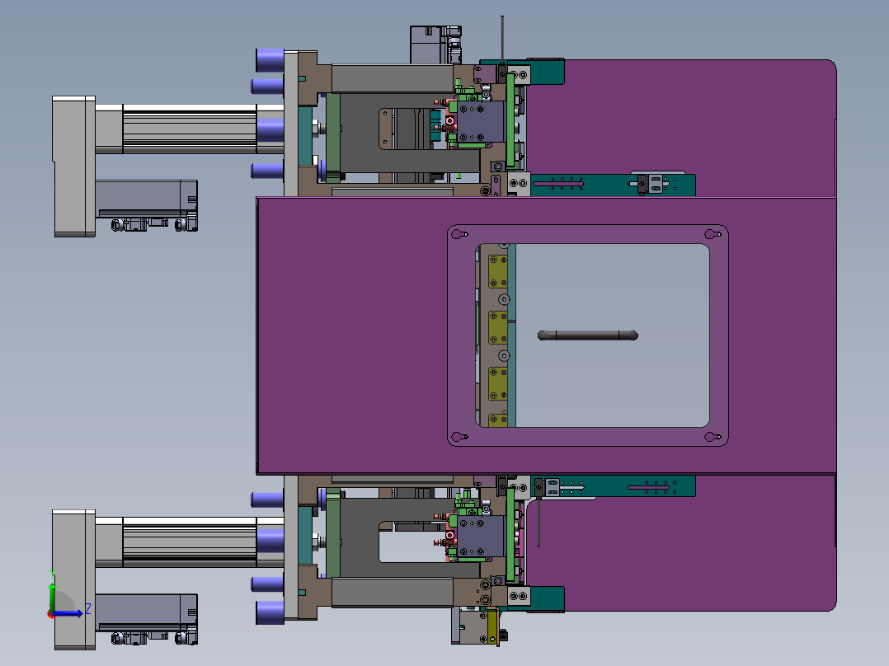Select the lower dark block with four screws
889x666 pixels.
[x=481, y=536]
